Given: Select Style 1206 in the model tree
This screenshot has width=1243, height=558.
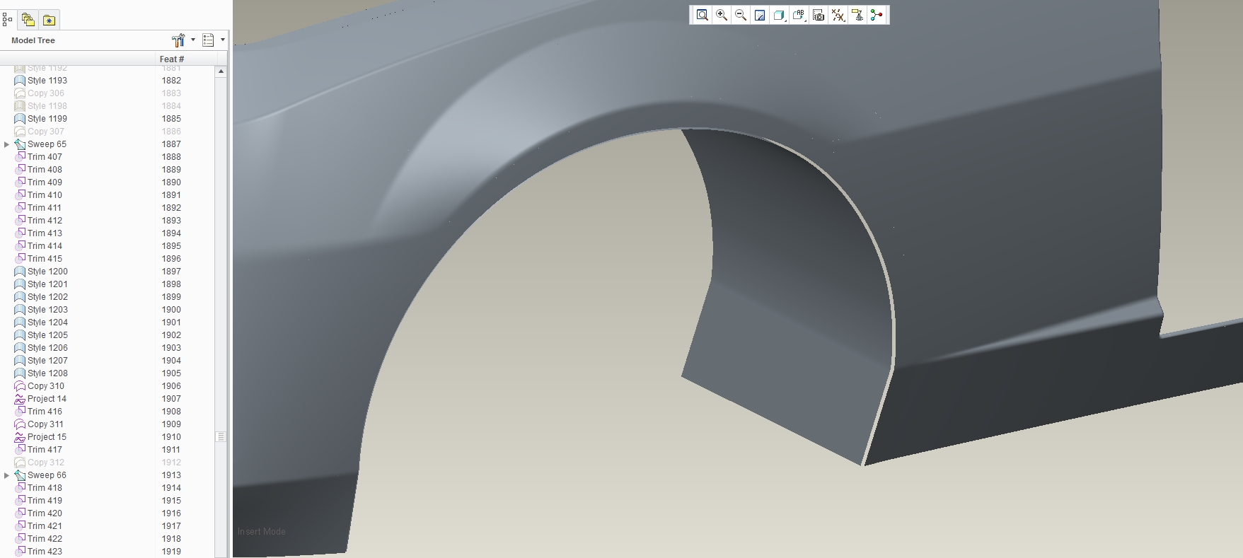Looking at the screenshot, I should (47, 348).
